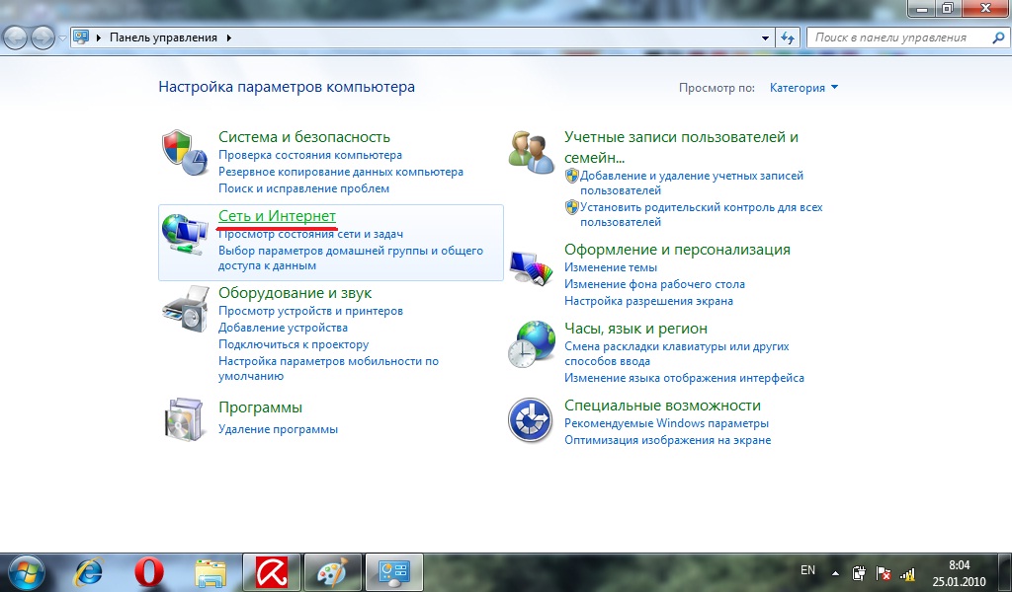The image size is (1012, 592).
Task: Open the recent pages dropdown arrow
Action: [62, 38]
